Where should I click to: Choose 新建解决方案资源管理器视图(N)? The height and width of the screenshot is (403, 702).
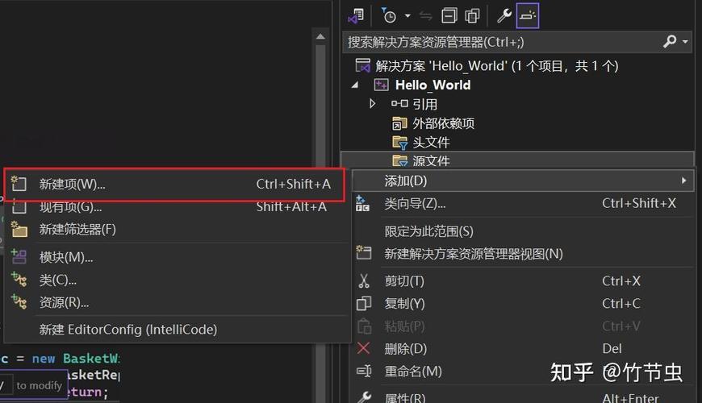click(x=523, y=254)
